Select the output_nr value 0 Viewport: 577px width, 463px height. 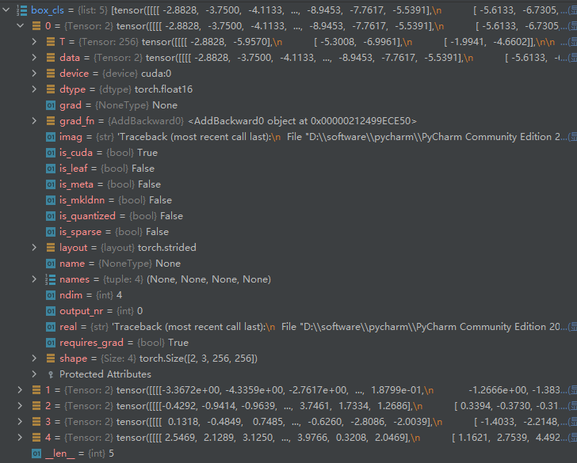click(x=139, y=311)
